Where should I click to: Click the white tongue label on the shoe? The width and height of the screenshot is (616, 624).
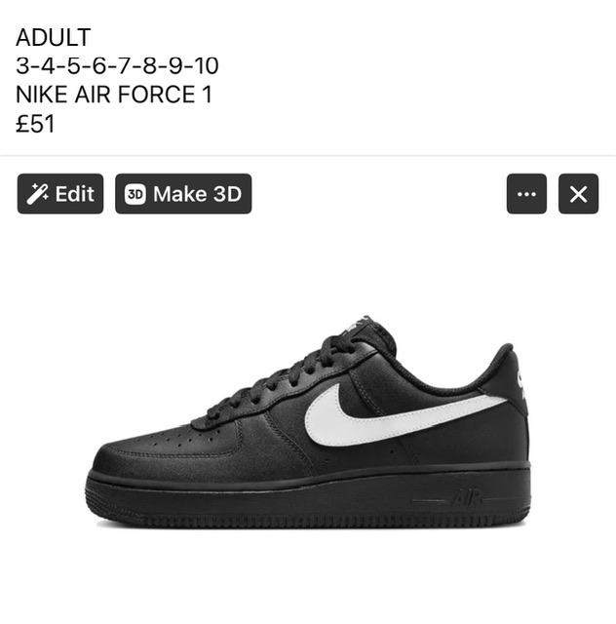point(360,323)
